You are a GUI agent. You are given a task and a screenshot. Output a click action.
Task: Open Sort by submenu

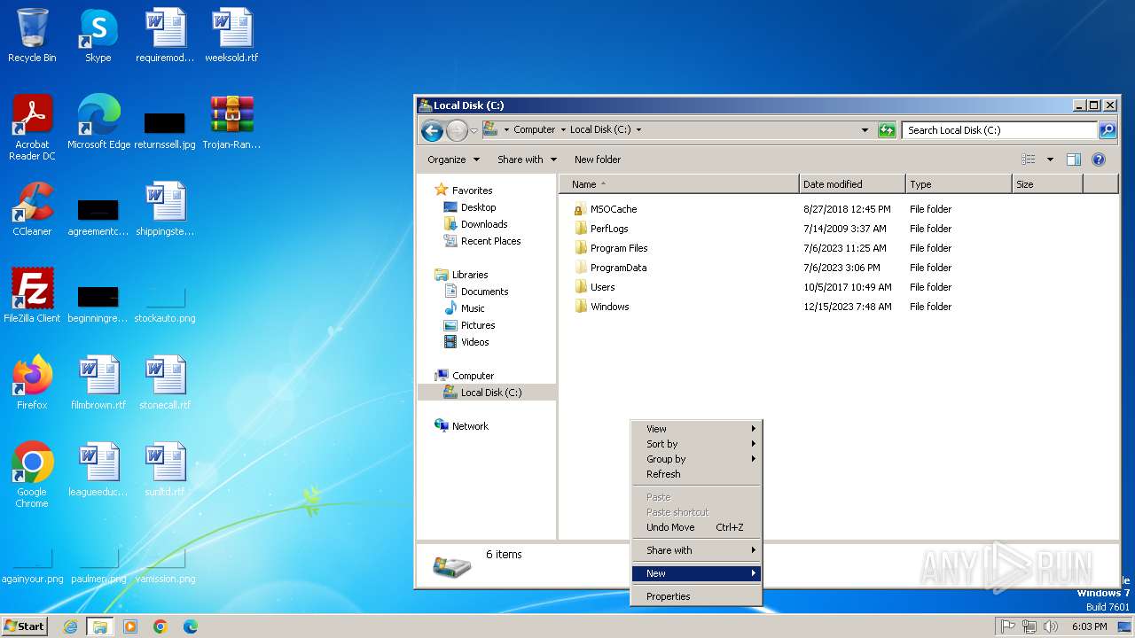[697, 444]
